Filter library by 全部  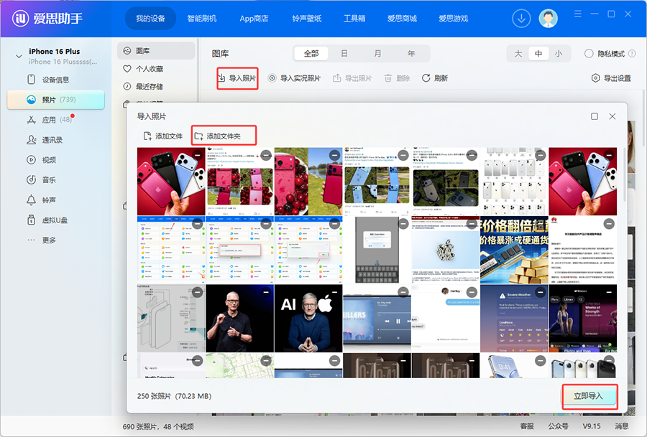(311, 54)
